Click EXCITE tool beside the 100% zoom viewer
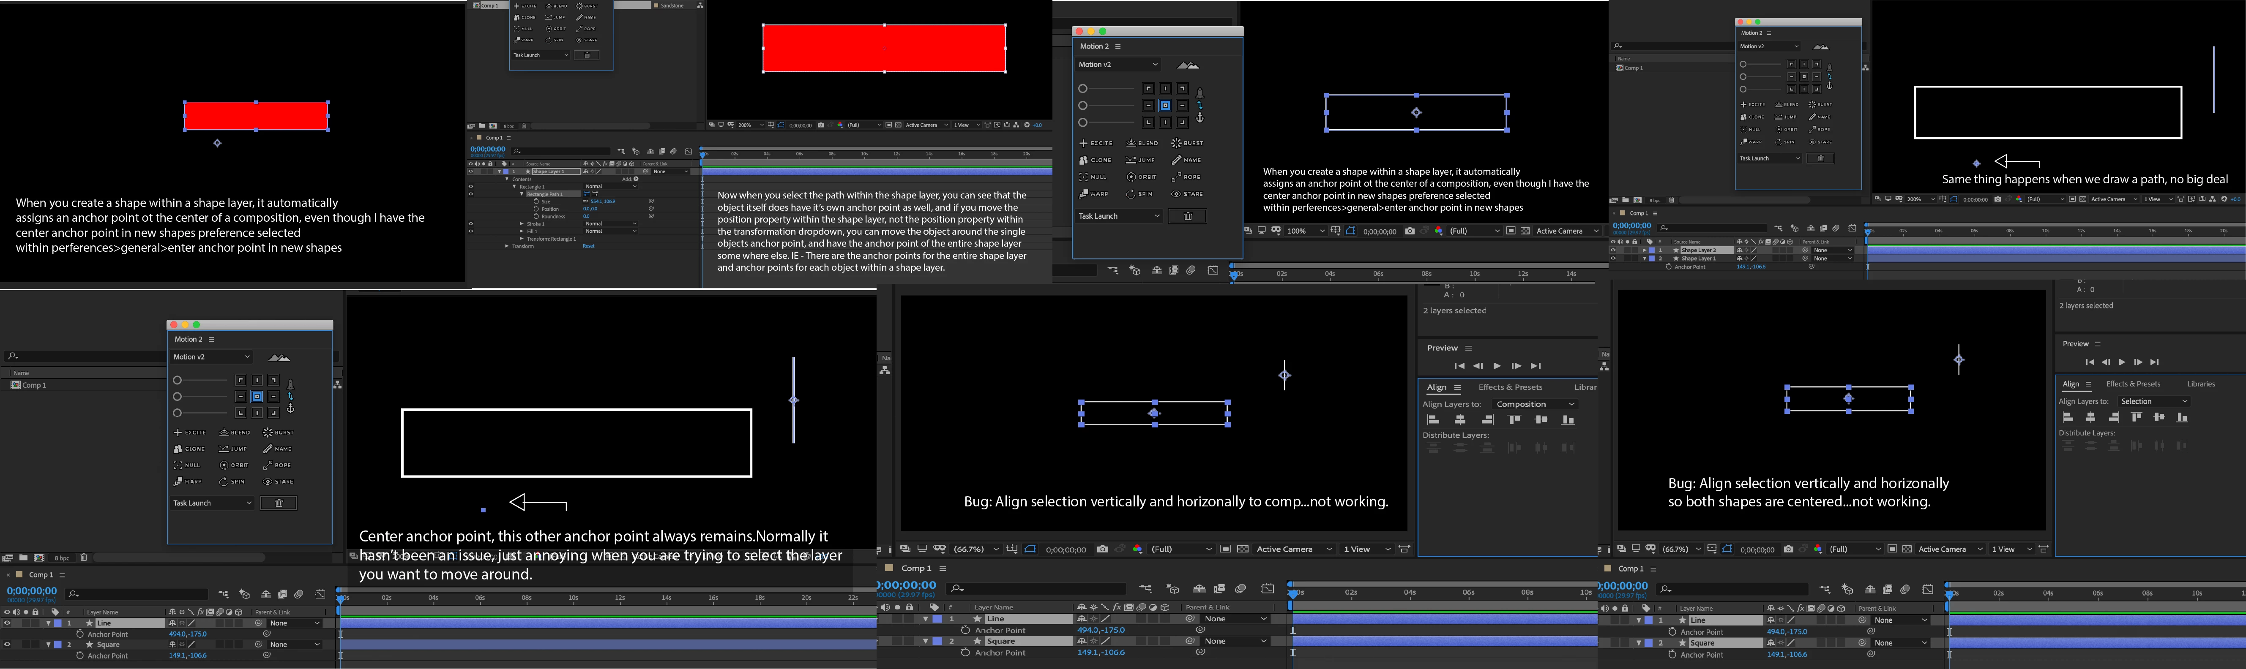Viewport: 2246px width, 669px height. [x=1096, y=143]
